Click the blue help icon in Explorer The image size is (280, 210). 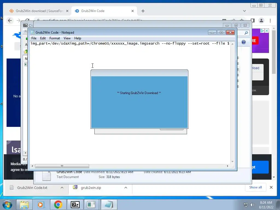point(244,42)
